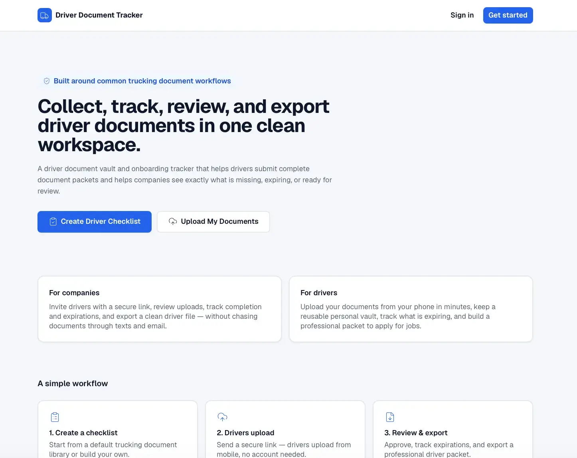Click text Send a secure link — drivers upload

coord(284,450)
